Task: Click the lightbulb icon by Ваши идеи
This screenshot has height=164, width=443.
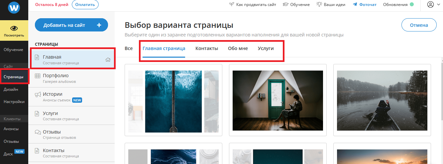Action: [x=319, y=5]
